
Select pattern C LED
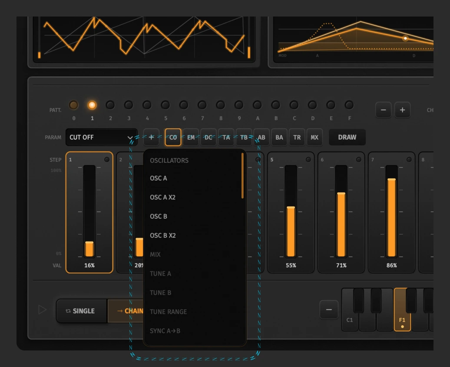[294, 105]
